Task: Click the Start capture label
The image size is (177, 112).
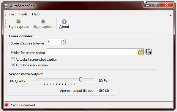Action: coord(19,27)
